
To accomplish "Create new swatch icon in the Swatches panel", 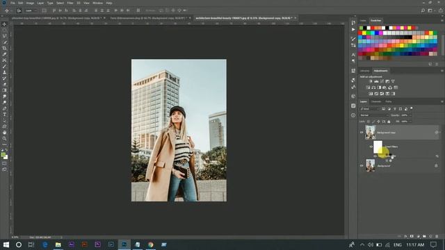I will pyautogui.click(x=430, y=64).
